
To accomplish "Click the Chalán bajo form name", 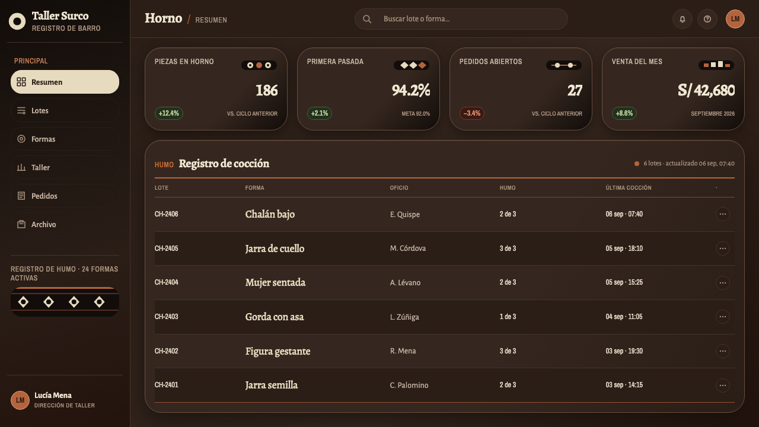I will click(270, 214).
